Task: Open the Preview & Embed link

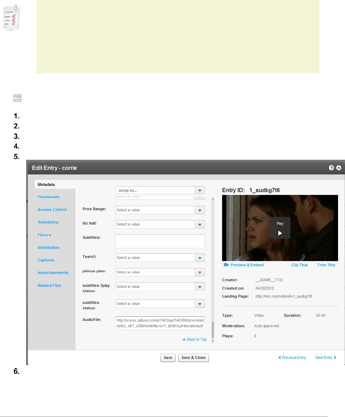Action: click(247, 265)
